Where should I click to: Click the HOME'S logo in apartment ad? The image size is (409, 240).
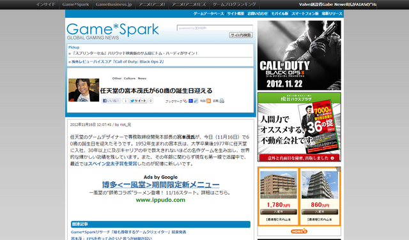pyautogui.click(x=299, y=231)
